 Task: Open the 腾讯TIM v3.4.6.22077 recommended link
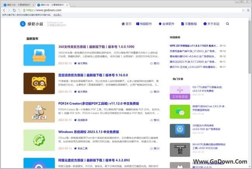pyautogui.click(x=193, y=67)
